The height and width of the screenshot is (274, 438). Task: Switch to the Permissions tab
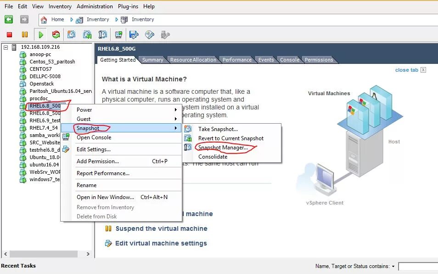[x=319, y=60]
